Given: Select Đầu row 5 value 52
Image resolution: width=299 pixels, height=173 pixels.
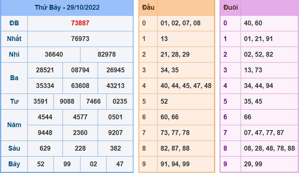Looking at the screenshot, I should point(164,101).
